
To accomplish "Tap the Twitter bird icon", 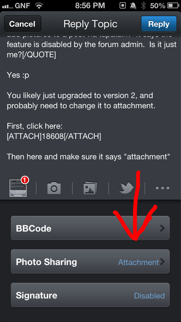I will pos(126,188).
